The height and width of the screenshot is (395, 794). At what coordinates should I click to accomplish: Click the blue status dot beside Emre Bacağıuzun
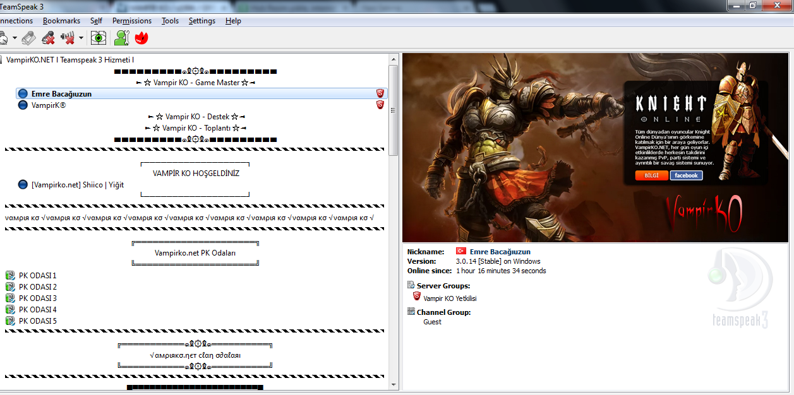pyautogui.click(x=23, y=93)
